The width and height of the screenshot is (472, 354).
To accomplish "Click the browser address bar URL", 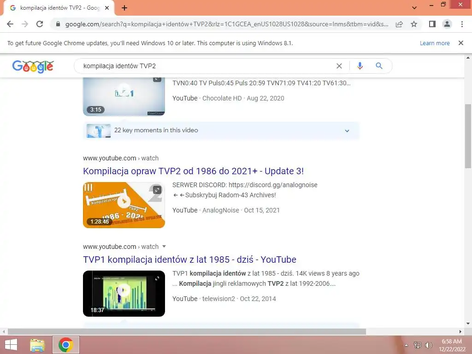I will coord(227,24).
